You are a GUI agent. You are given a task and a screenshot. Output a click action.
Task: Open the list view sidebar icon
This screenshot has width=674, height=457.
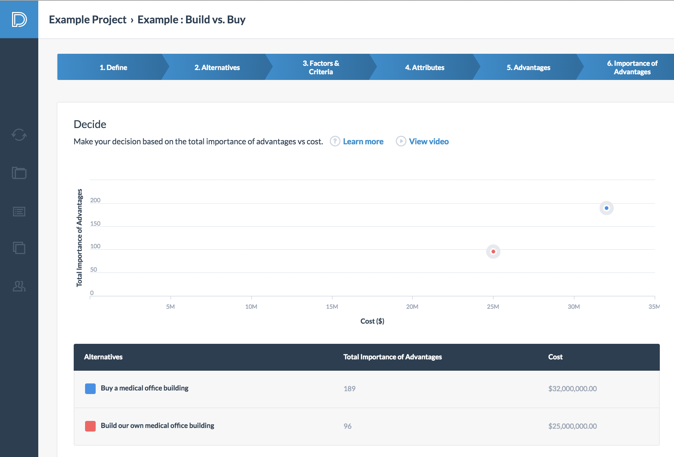click(x=19, y=212)
